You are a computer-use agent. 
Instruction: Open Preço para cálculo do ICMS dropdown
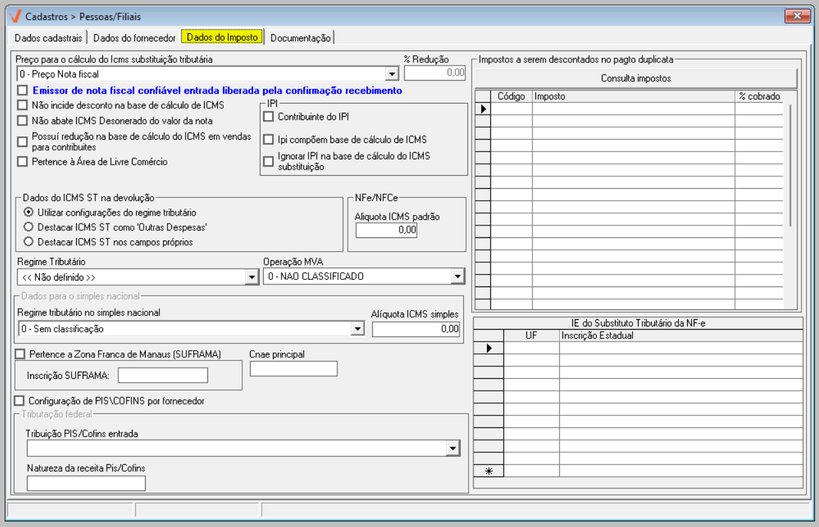click(392, 74)
